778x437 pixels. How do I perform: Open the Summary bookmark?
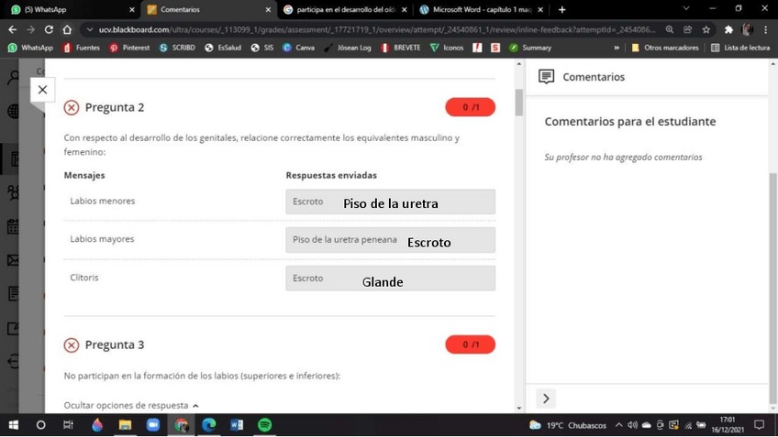[530, 48]
